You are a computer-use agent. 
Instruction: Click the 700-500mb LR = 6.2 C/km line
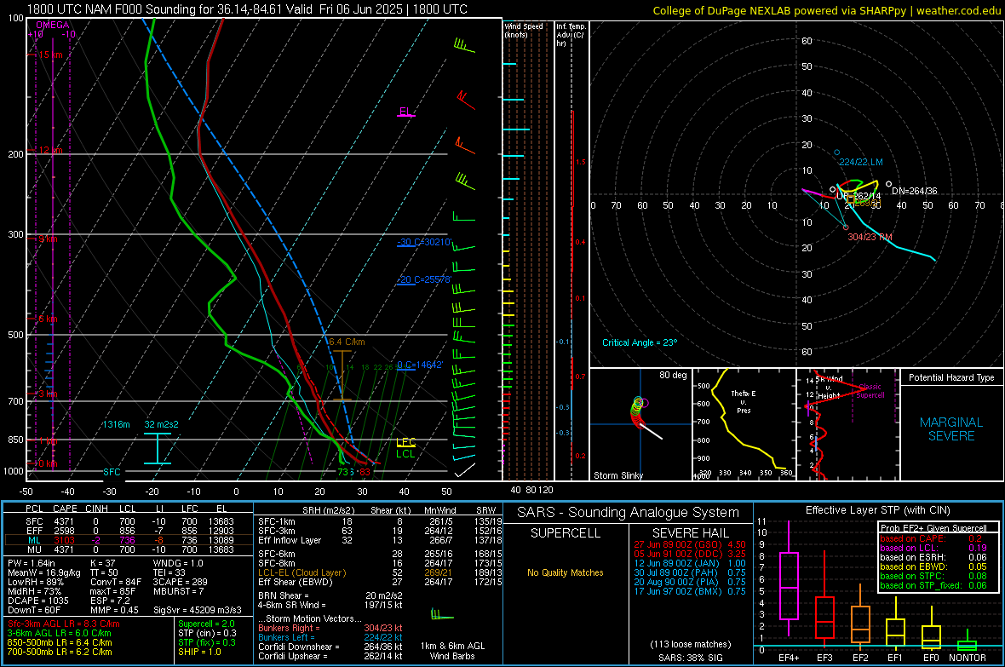pos(60,652)
